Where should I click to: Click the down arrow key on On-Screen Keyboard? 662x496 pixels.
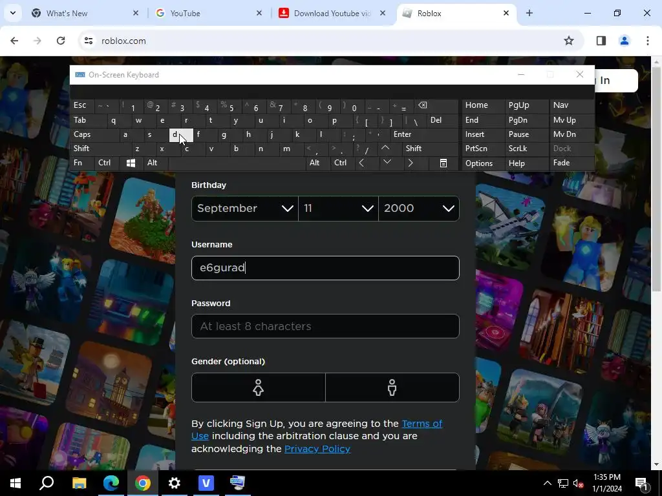point(387,163)
